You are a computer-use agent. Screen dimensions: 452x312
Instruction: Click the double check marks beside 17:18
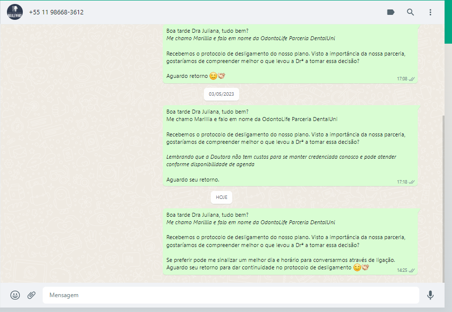tap(412, 182)
